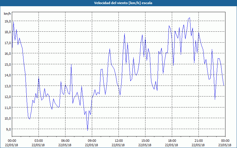Image resolution: width=237 pixels, height=148 pixels.
Task: Select the 19,0 y-axis label
Action: pyautogui.click(x=7, y=21)
